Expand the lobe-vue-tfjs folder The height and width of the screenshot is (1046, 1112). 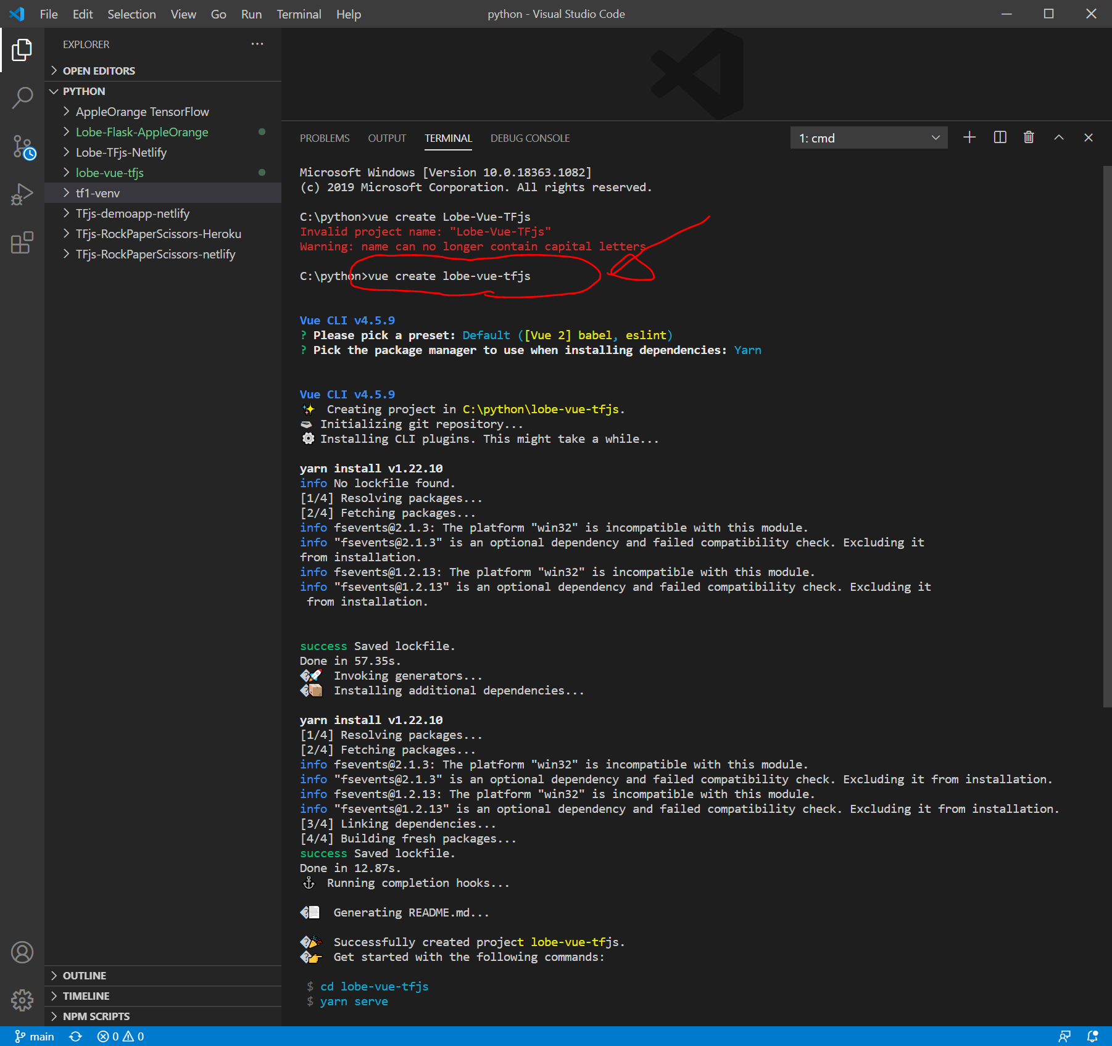click(x=164, y=173)
